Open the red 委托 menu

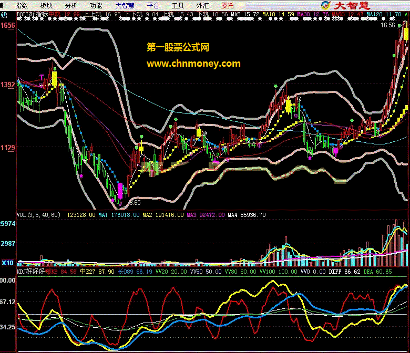pos(227,5)
